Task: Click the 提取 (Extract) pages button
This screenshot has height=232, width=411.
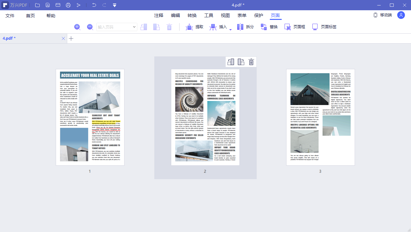Action: (195, 27)
